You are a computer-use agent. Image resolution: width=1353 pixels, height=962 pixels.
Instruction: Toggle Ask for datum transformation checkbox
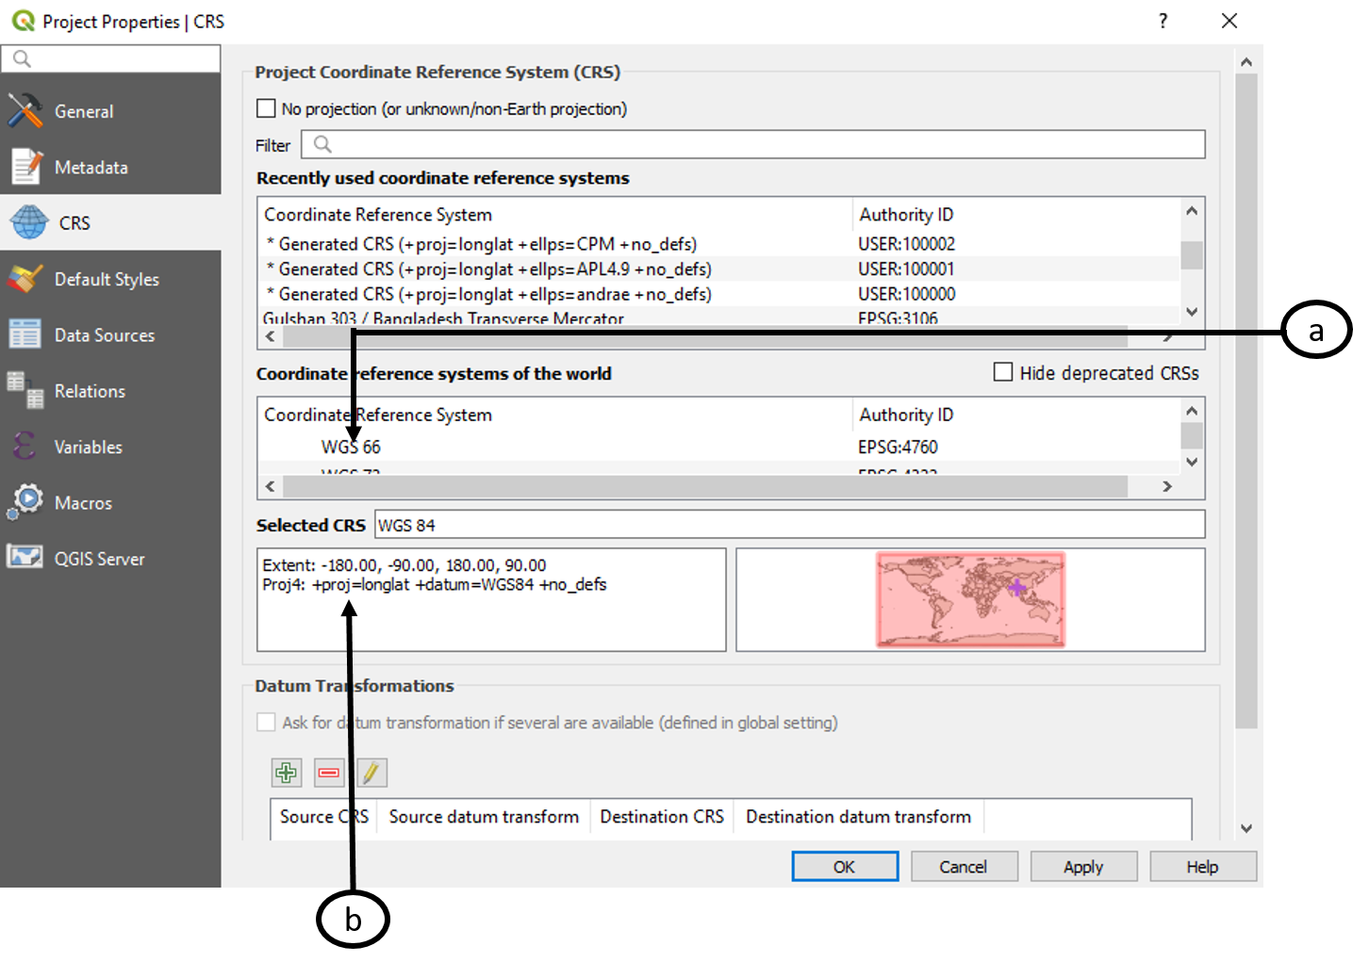click(x=266, y=722)
